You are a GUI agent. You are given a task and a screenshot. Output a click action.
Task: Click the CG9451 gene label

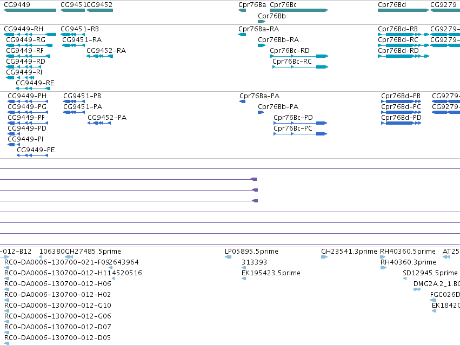pos(74,5)
